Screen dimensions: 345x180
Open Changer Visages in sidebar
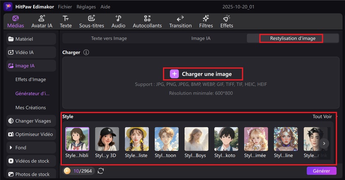click(31, 121)
